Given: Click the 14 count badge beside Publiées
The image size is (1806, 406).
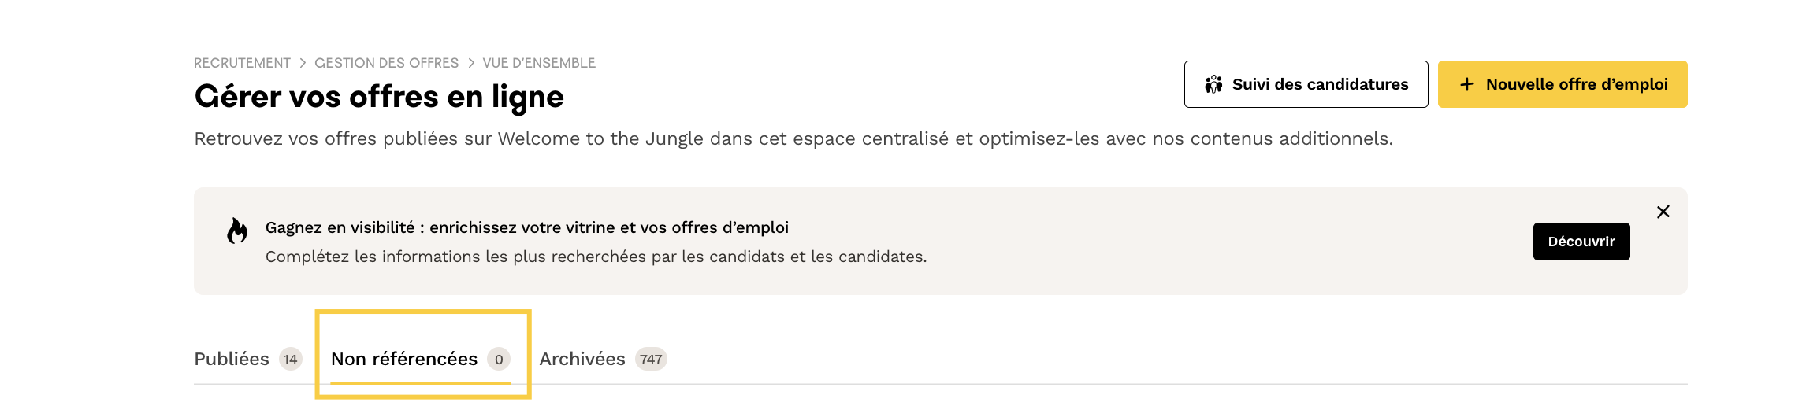Looking at the screenshot, I should pyautogui.click(x=291, y=360).
